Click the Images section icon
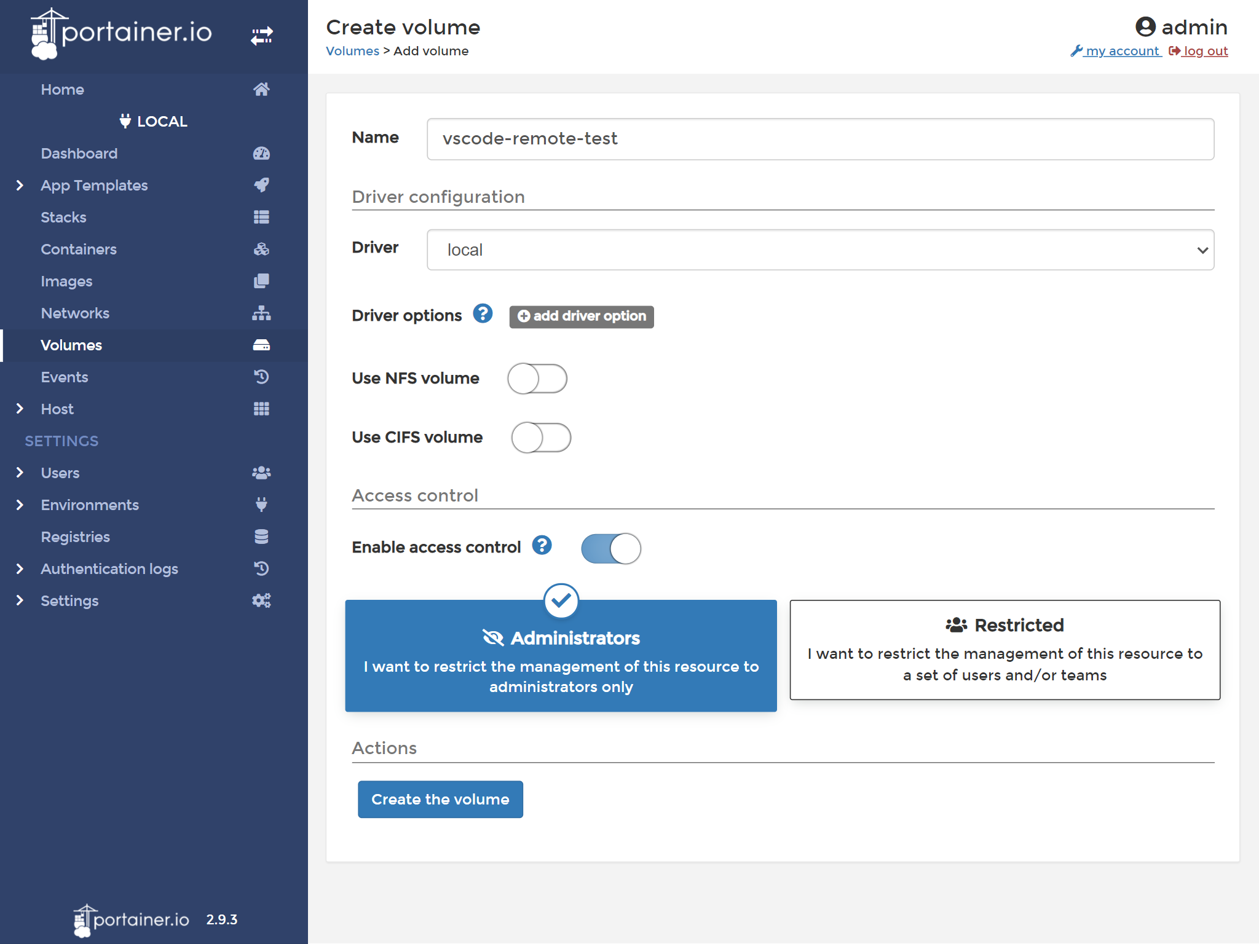1259x944 pixels. coord(261,281)
